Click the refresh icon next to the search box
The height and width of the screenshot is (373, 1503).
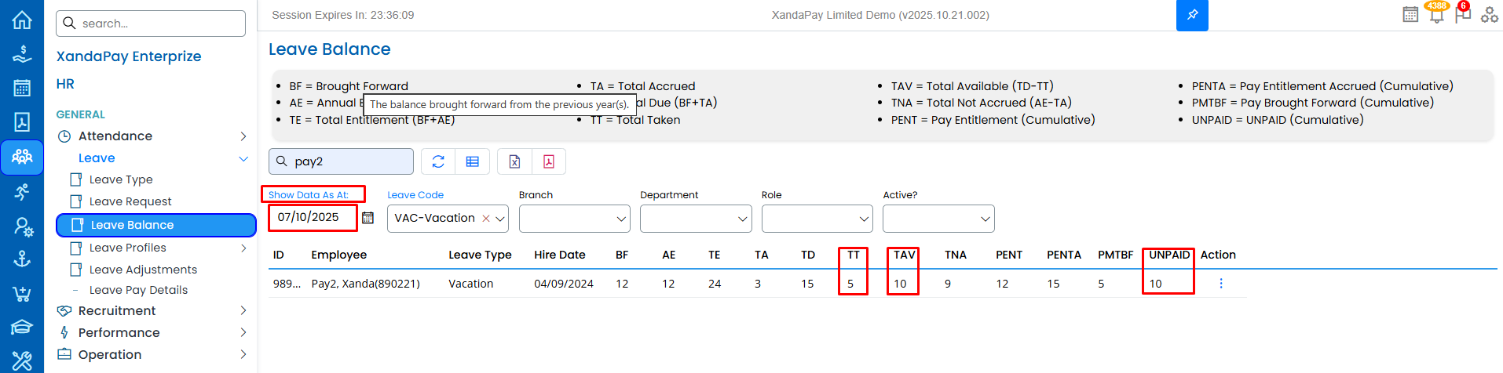tap(438, 161)
